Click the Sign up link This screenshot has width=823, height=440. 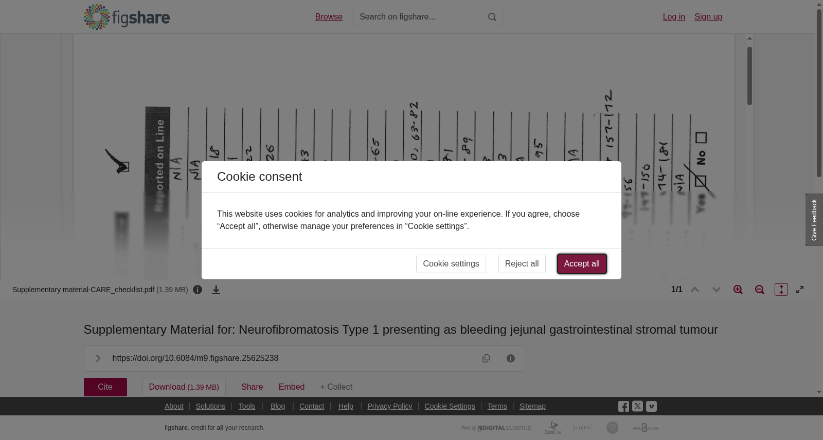point(708,17)
